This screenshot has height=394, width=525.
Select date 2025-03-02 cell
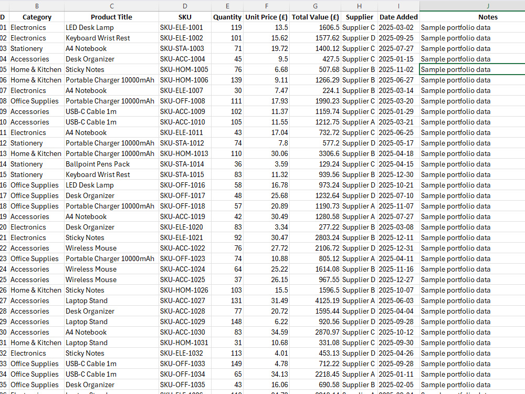398,27
